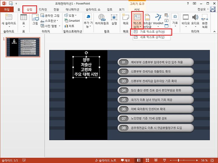Switch to the Animations (애니메이션) tab
The height and width of the screenshot is (163, 218).
tap(72, 9)
